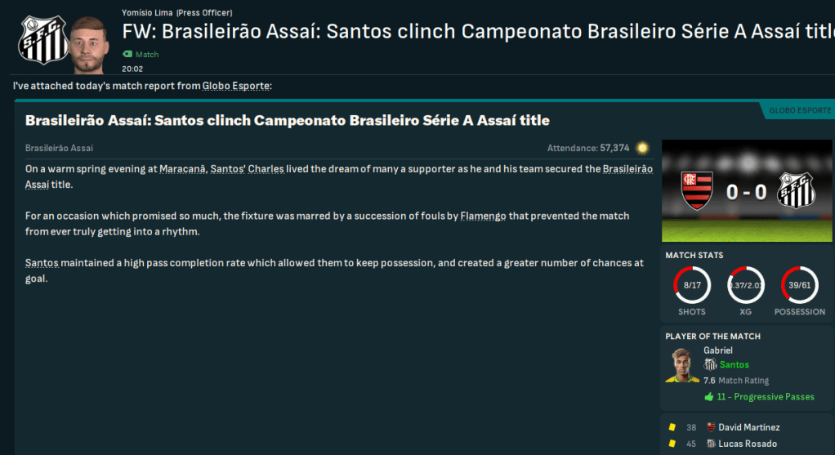Open Lucas Rosado's player profile
835x455 pixels.
tap(747, 444)
